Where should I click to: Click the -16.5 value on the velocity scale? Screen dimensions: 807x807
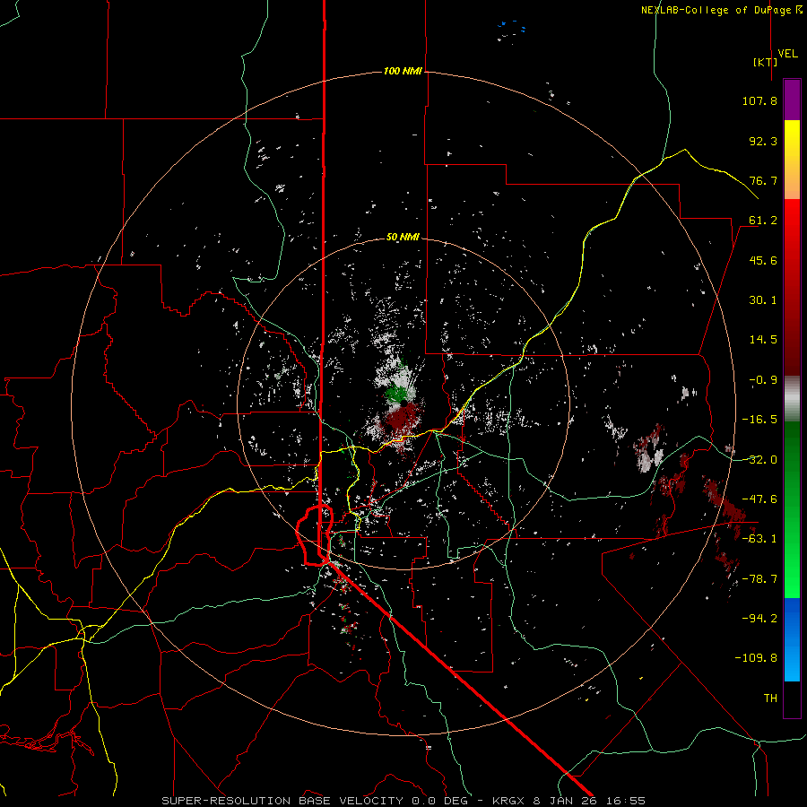point(759,420)
